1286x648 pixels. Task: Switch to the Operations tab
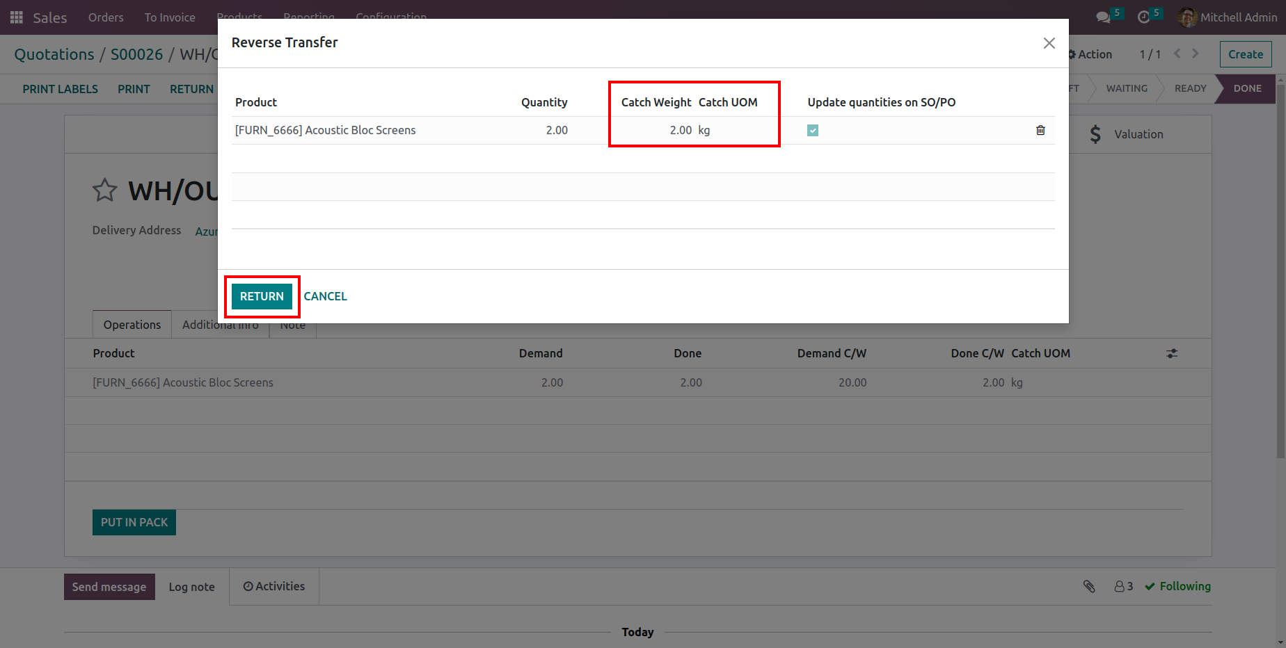tap(132, 325)
